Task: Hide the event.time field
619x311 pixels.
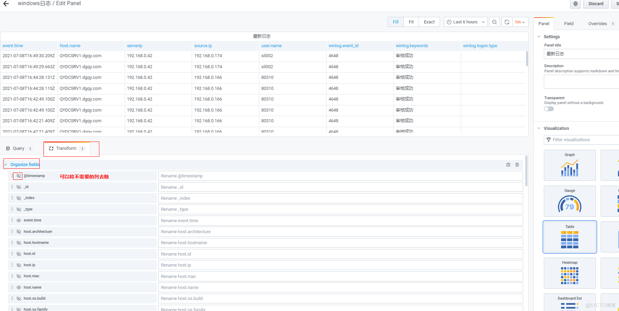Action: tap(19, 220)
